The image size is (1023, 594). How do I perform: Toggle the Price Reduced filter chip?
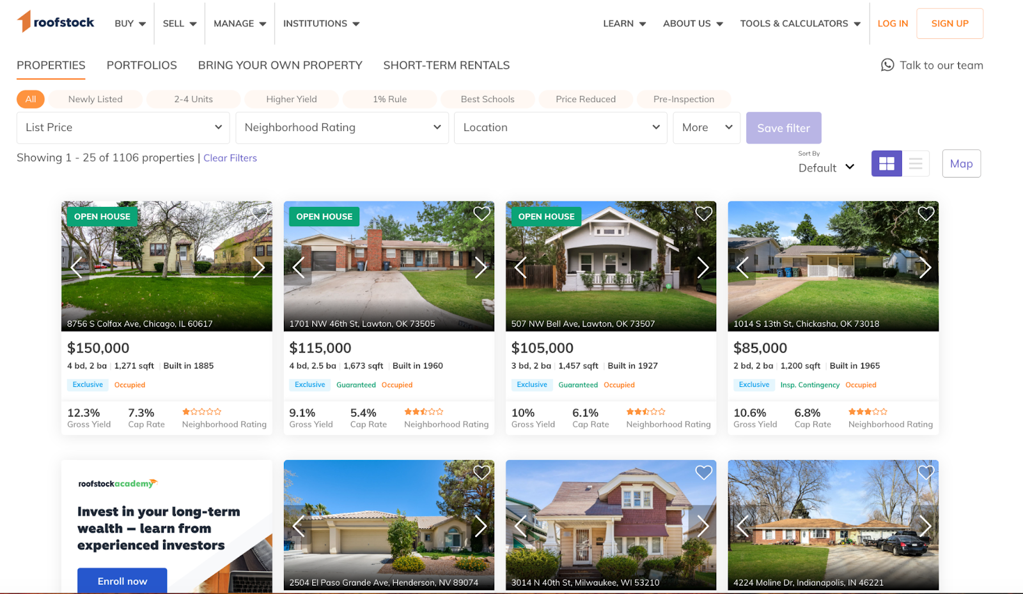click(x=586, y=99)
